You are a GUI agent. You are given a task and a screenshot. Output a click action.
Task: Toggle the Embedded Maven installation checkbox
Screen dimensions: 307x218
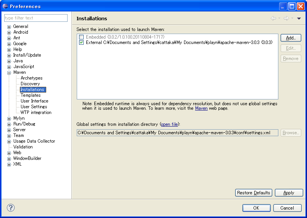pos(81,37)
